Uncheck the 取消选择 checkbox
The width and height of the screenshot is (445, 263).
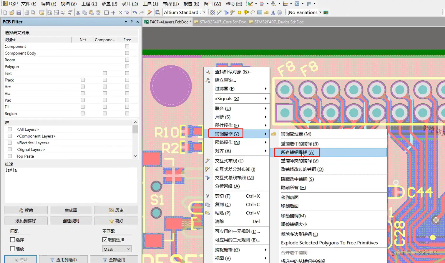pos(105,240)
